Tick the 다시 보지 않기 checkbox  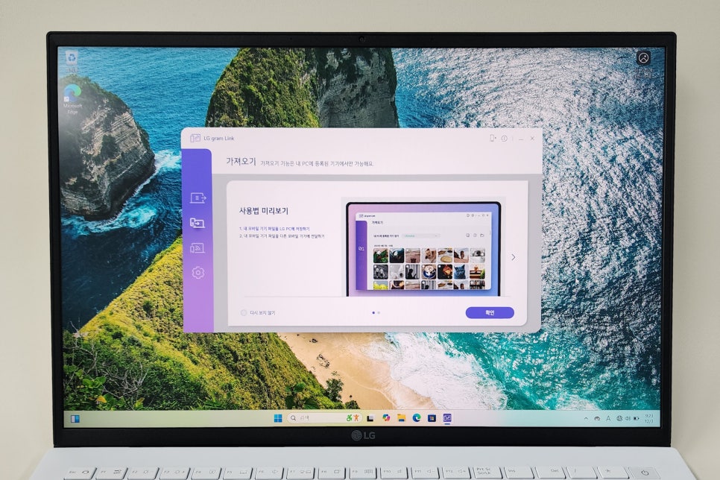(x=244, y=313)
